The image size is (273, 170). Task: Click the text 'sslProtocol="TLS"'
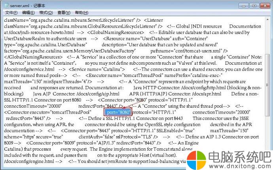tap(134, 137)
